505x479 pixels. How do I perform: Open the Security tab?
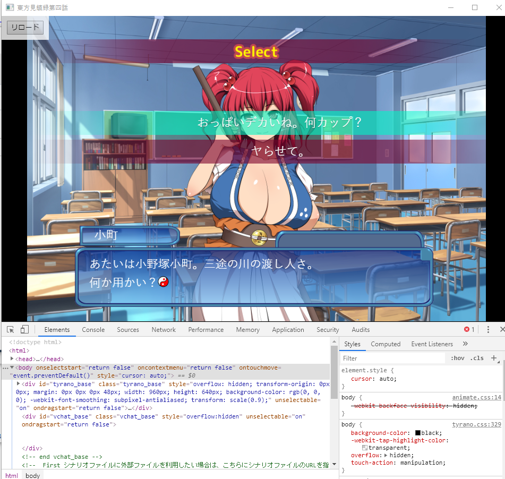click(328, 330)
